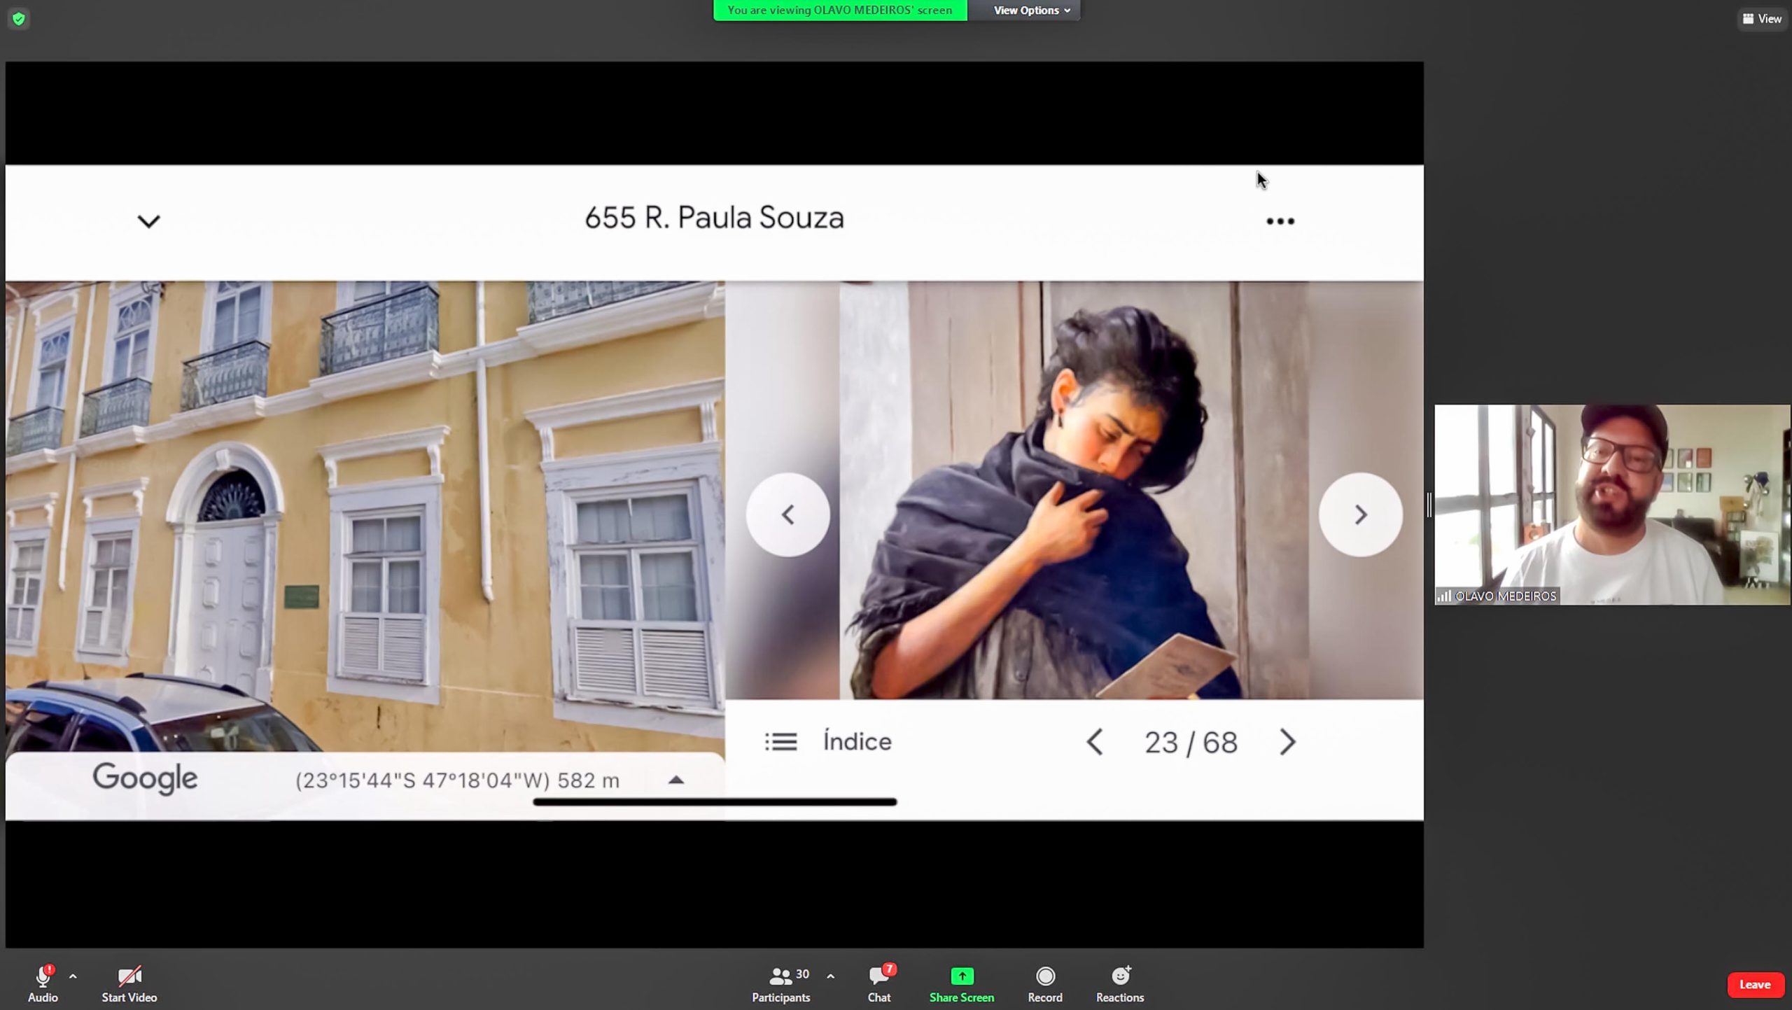Click Olavo Medeiros video thumbnail

coord(1611,504)
